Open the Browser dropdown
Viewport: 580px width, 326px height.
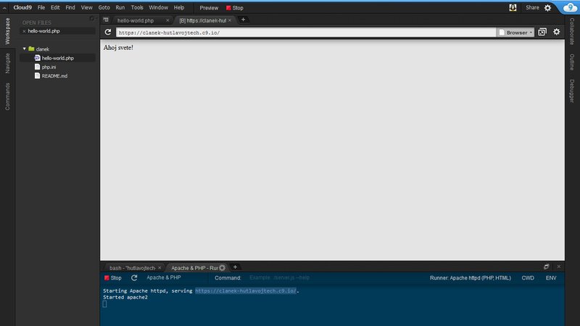(515, 33)
